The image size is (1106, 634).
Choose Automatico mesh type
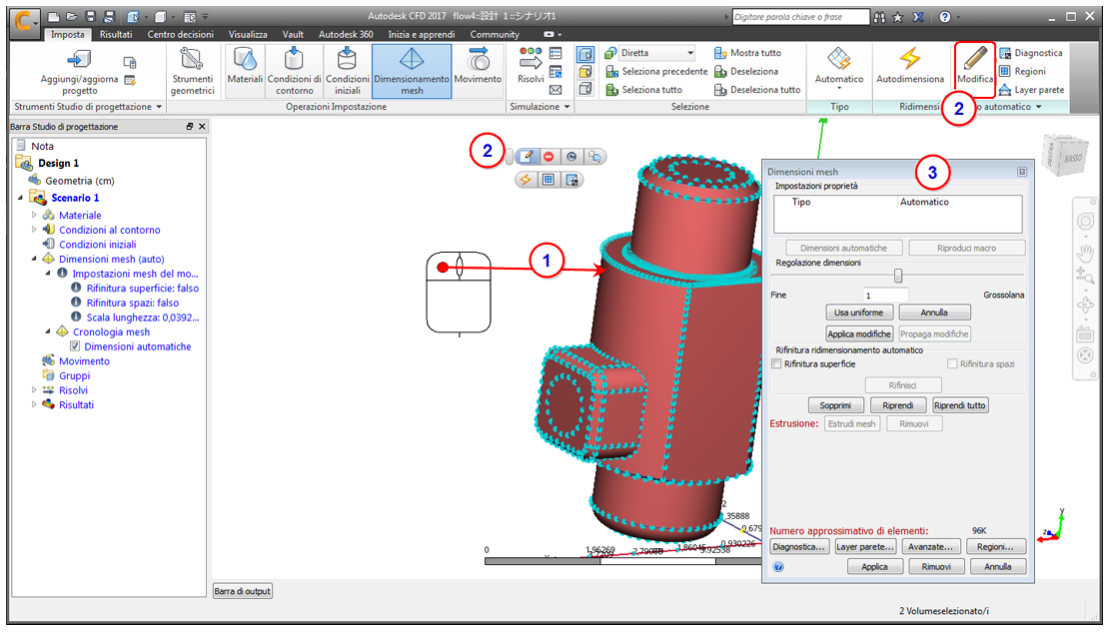coord(838,69)
